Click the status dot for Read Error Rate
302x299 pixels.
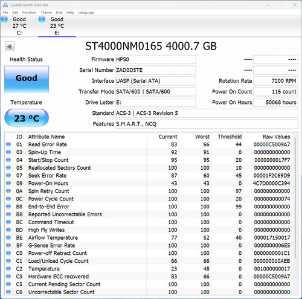click(8, 144)
